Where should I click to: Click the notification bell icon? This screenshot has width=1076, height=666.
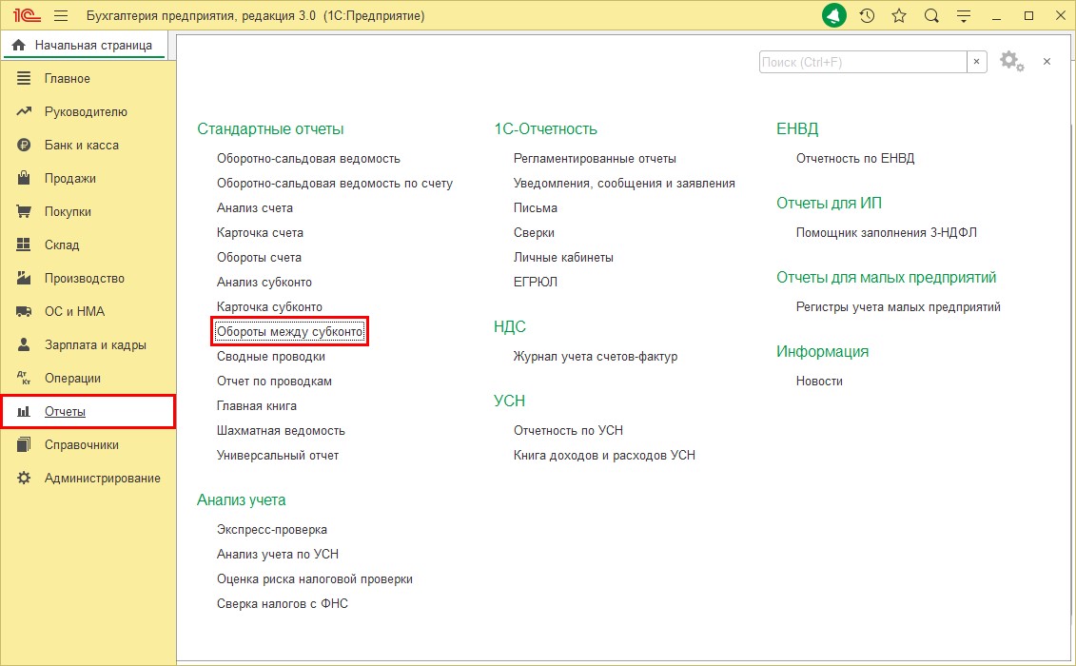click(x=834, y=16)
